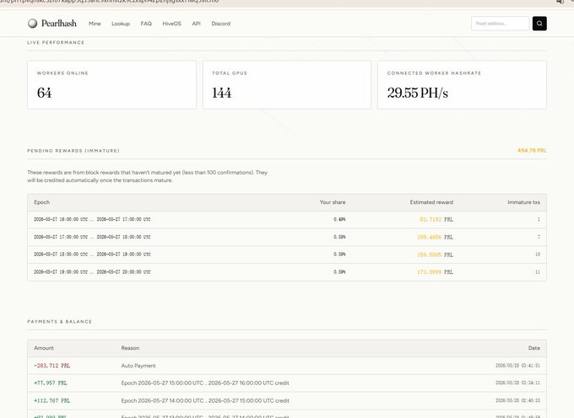Click the Pending Rewards (Immature) heading
574x418 pixels.
coord(73,151)
